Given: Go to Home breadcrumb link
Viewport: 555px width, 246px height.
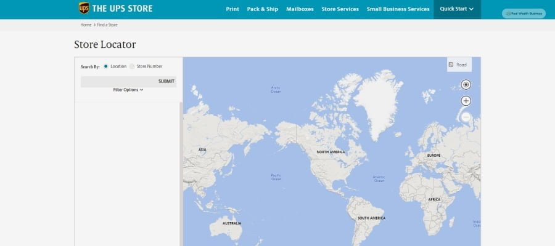Looking at the screenshot, I should (x=86, y=25).
